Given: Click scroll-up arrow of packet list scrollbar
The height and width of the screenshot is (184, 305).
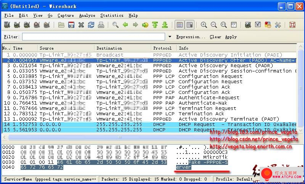Looking at the screenshot, I should (300, 46).
